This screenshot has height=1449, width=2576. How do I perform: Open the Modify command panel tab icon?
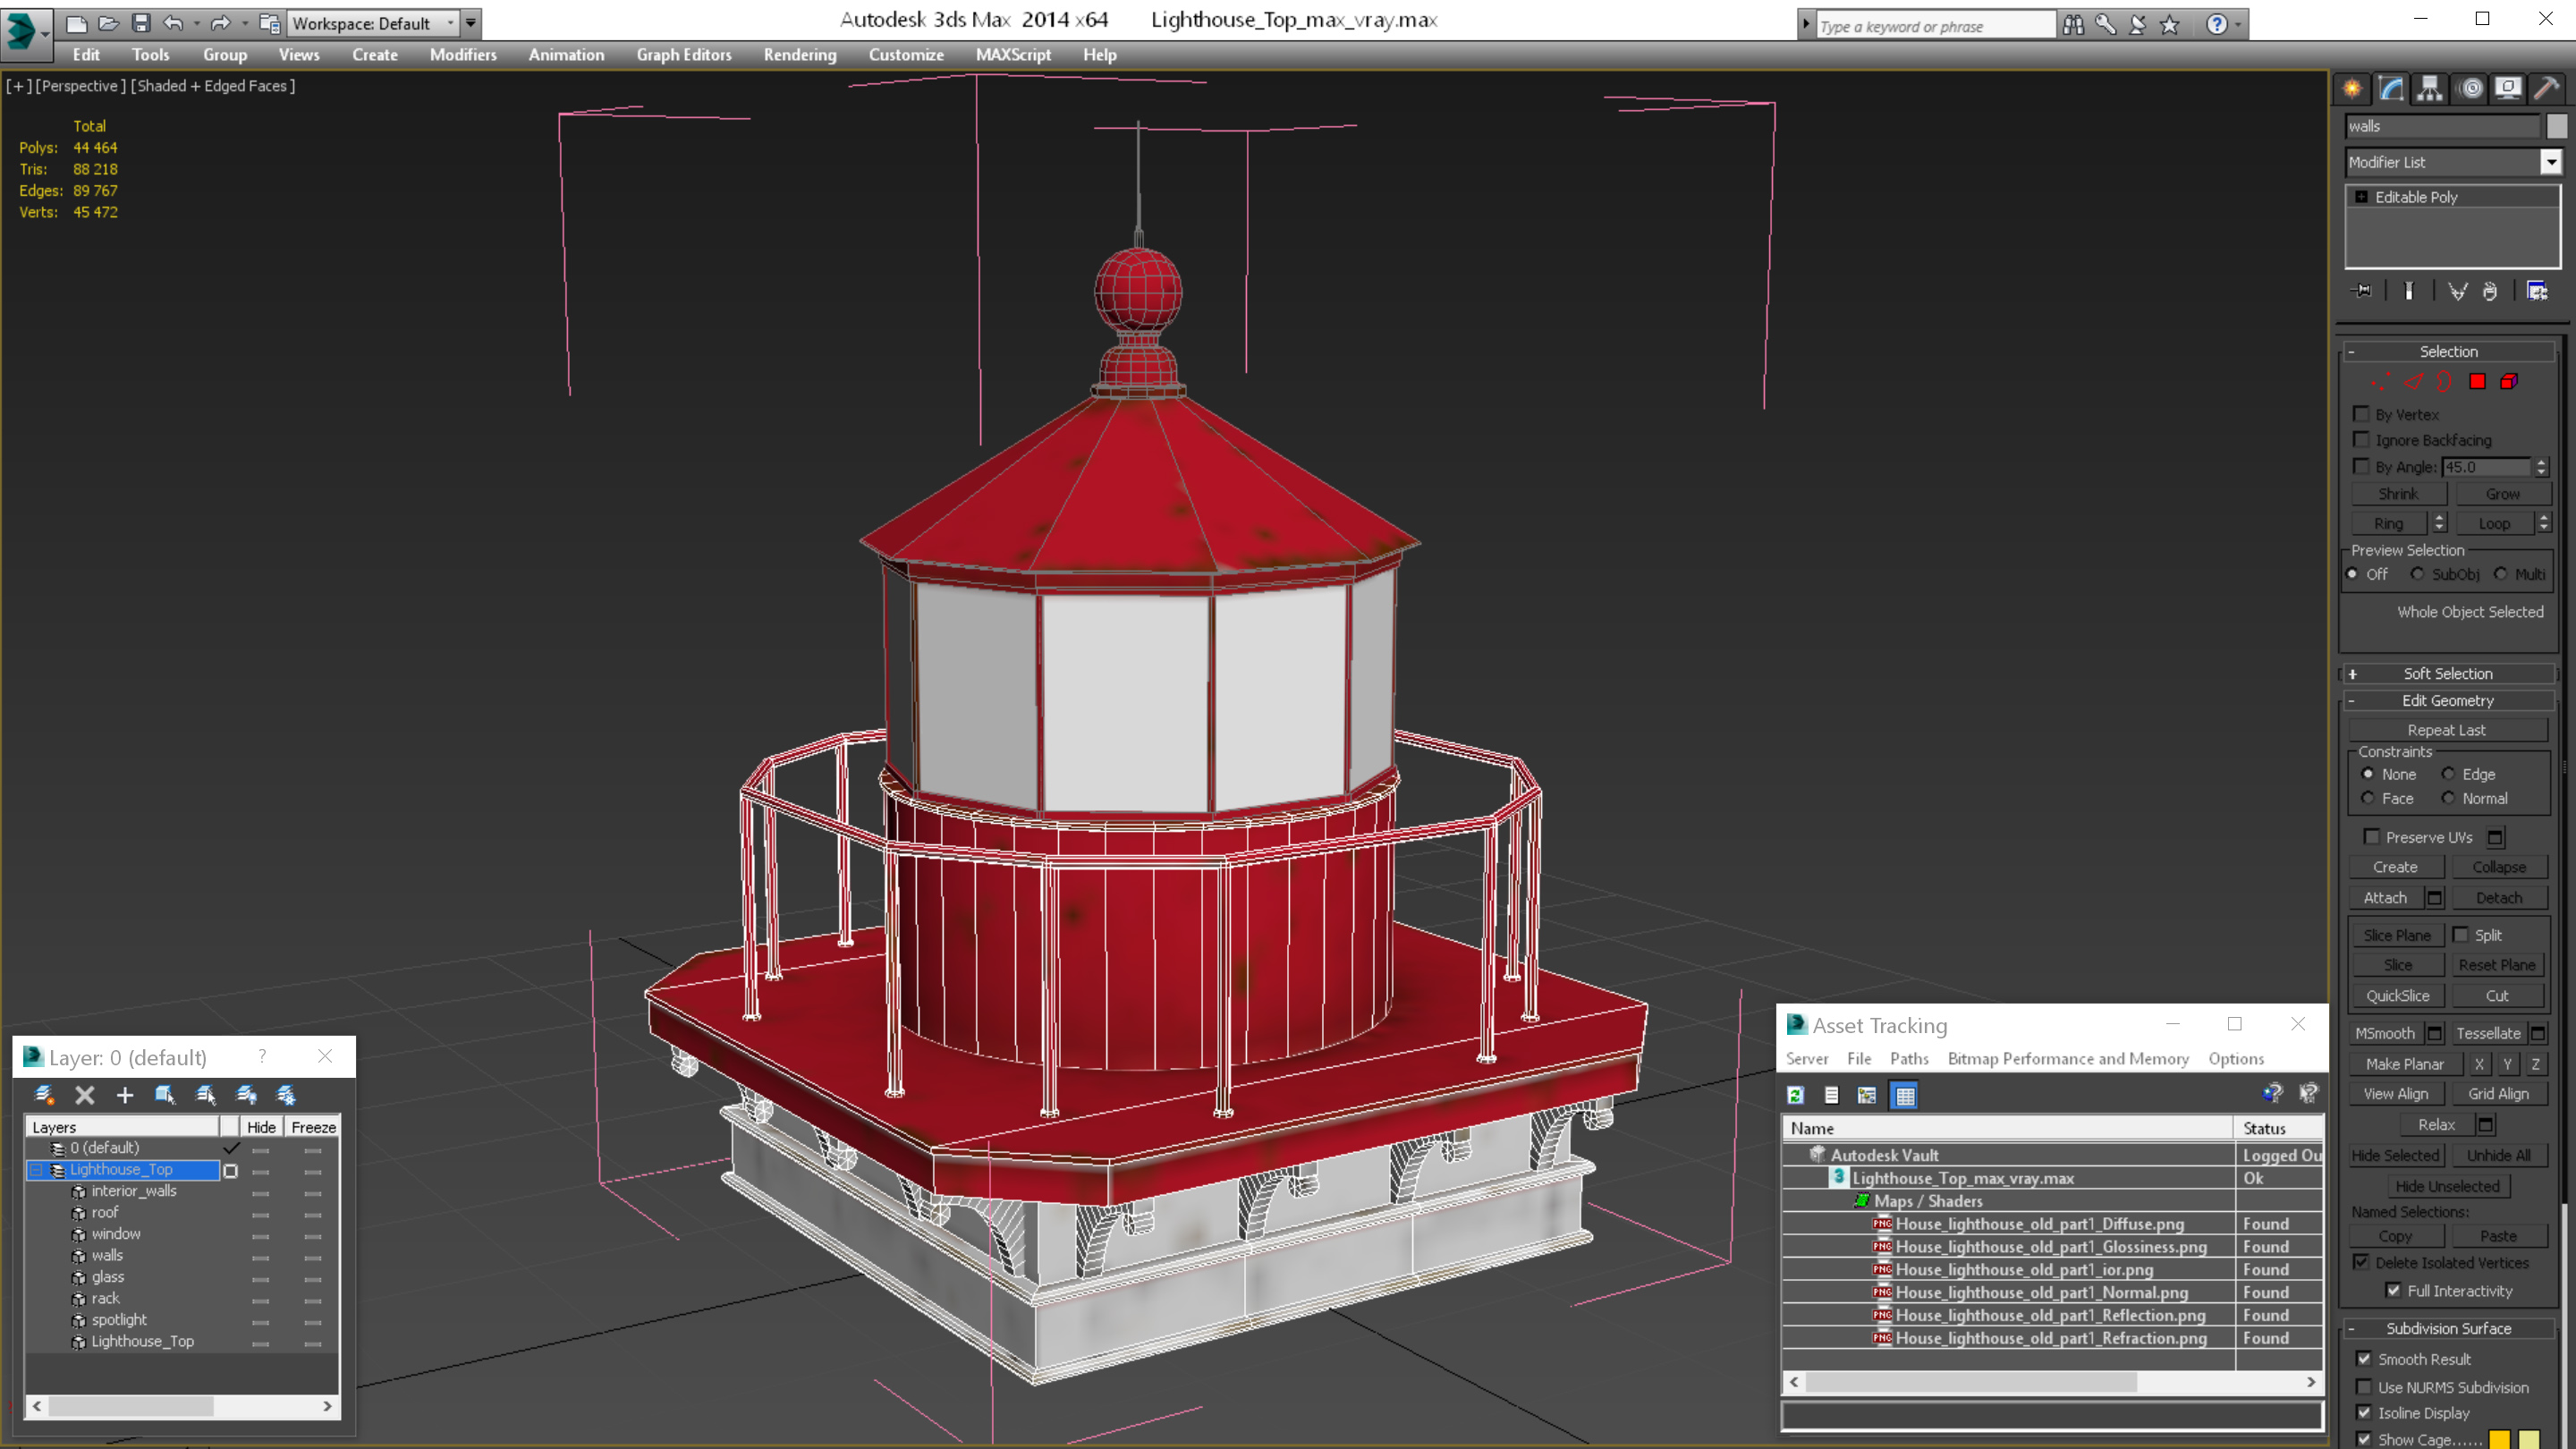click(2391, 89)
